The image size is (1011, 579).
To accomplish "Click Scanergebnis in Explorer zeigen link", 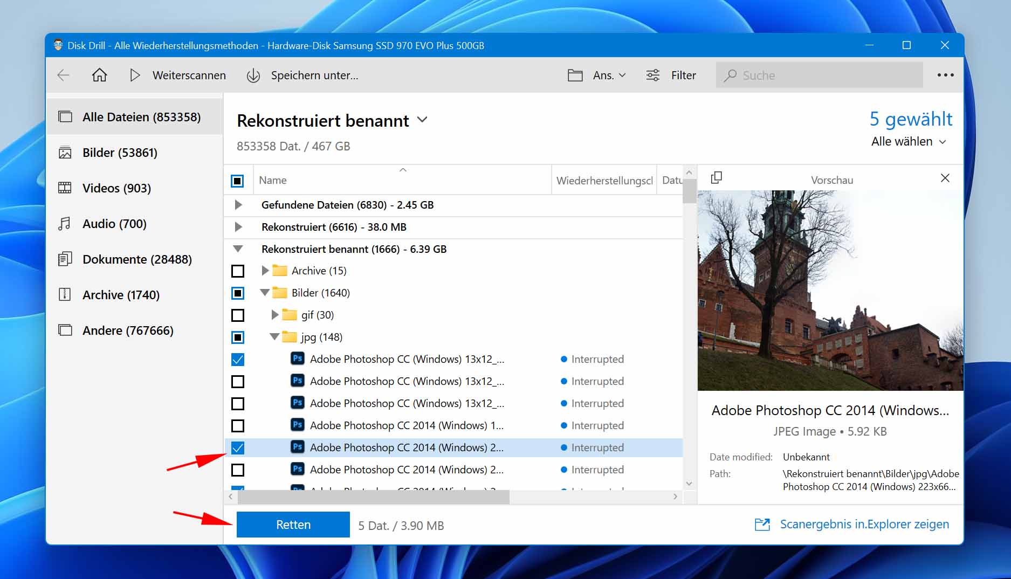I will (x=864, y=524).
